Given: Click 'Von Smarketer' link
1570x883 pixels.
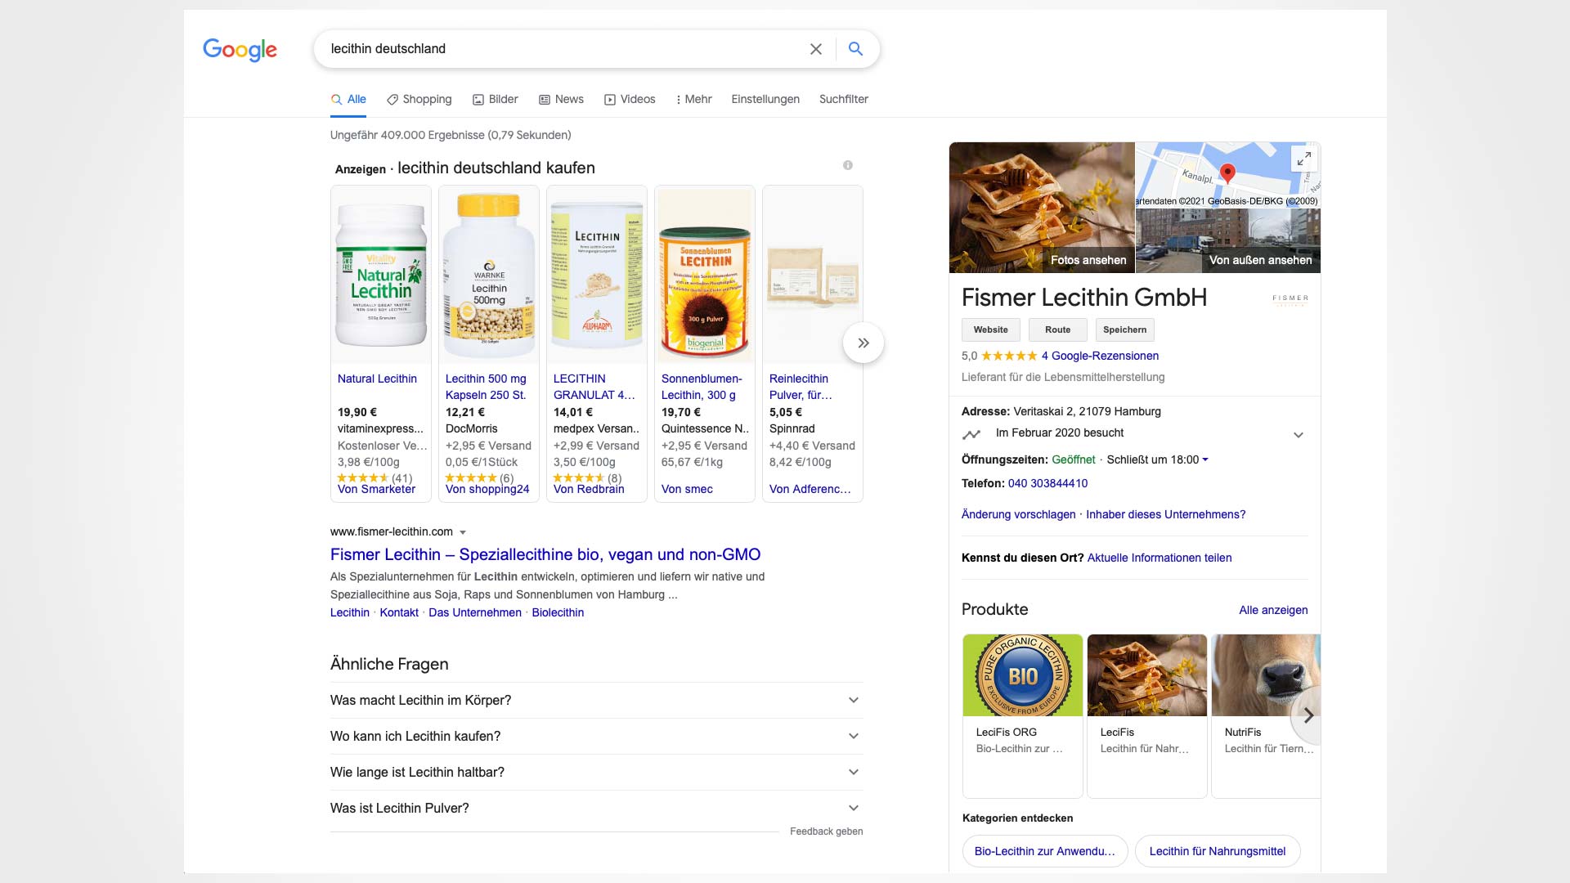Looking at the screenshot, I should [x=376, y=489].
